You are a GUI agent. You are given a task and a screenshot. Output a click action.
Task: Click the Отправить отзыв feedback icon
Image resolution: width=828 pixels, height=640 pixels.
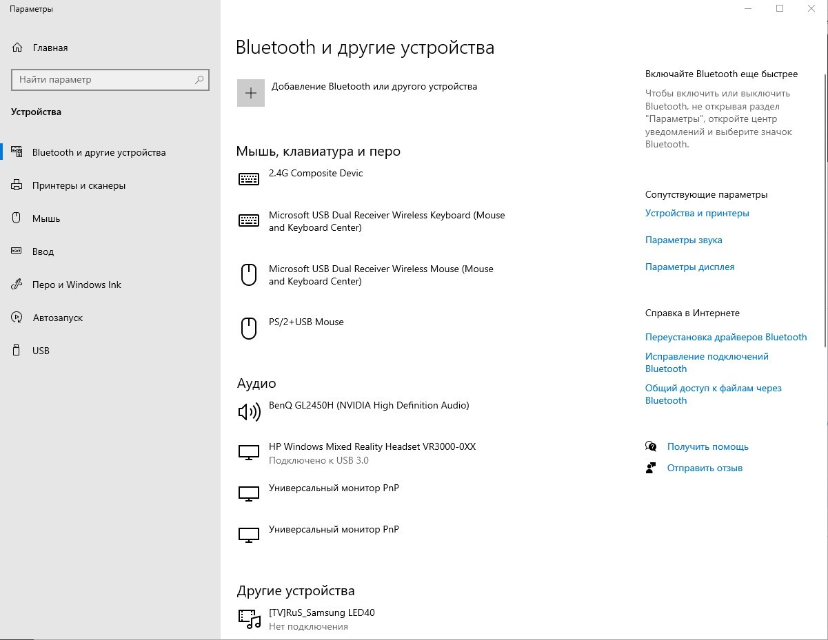coord(651,468)
